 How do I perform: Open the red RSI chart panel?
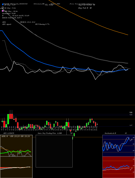(x=119, y=167)
